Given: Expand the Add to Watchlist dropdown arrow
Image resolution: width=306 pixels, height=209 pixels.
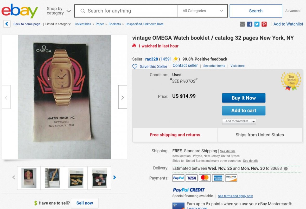Looking at the screenshot, I should pos(253,122).
